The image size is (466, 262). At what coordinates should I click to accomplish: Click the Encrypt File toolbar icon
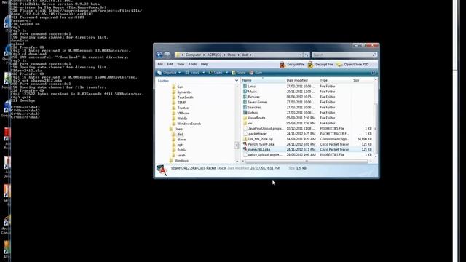click(x=282, y=64)
